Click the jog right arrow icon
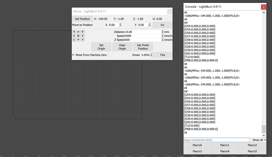Screen dimensions: 272x157 coord(83,36)
